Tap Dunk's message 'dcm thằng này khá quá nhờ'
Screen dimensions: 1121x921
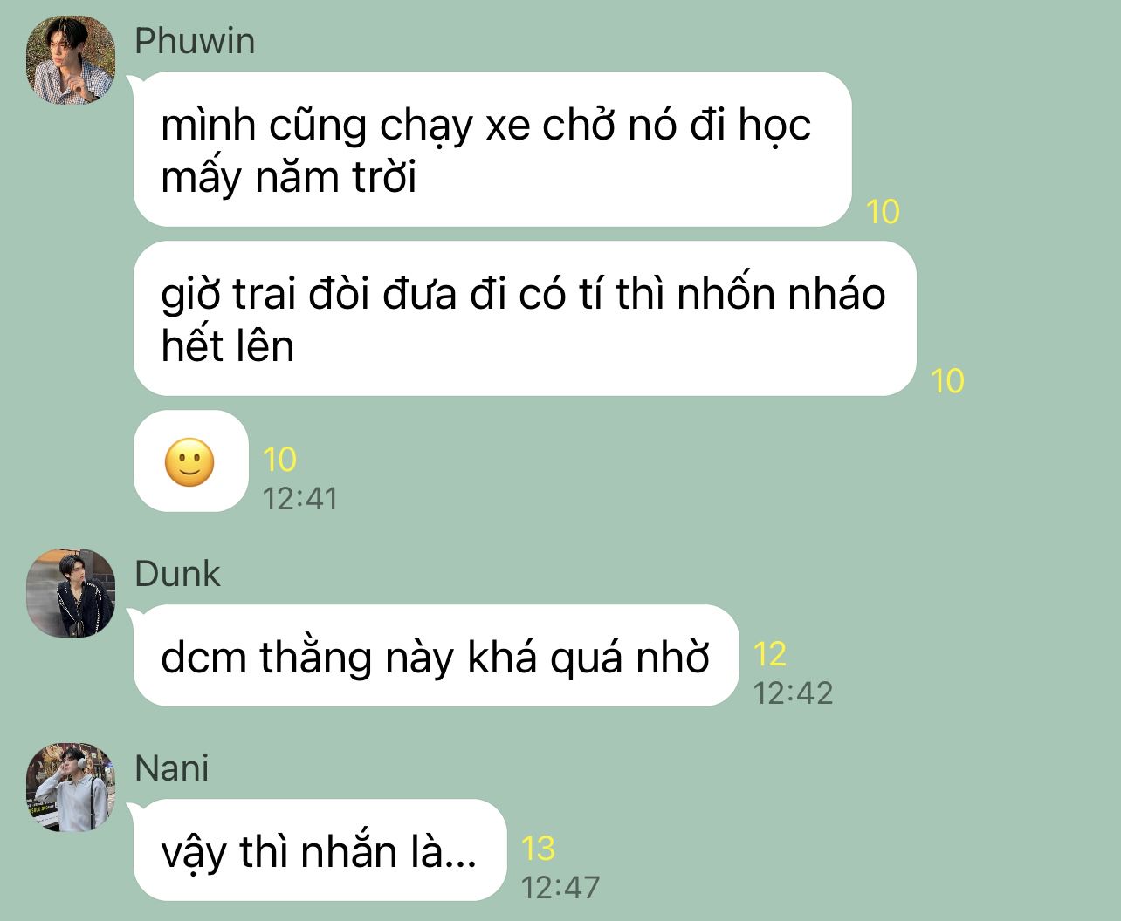tap(436, 656)
